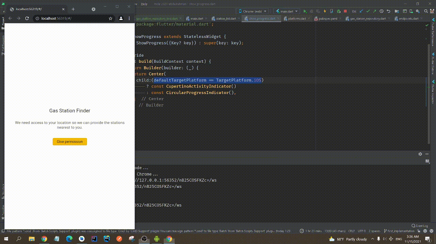Screen dimensions: 436x244
Task: Run the app with green play icon
Action: (305, 11)
